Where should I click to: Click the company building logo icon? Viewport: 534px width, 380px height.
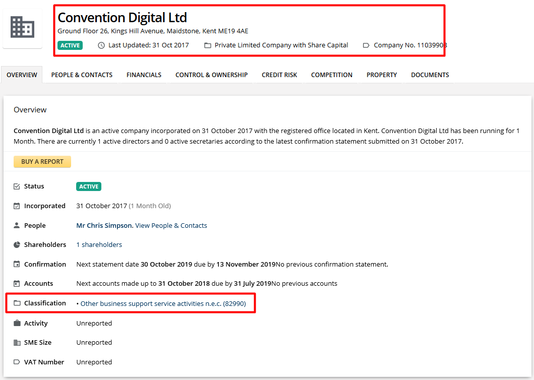click(23, 27)
